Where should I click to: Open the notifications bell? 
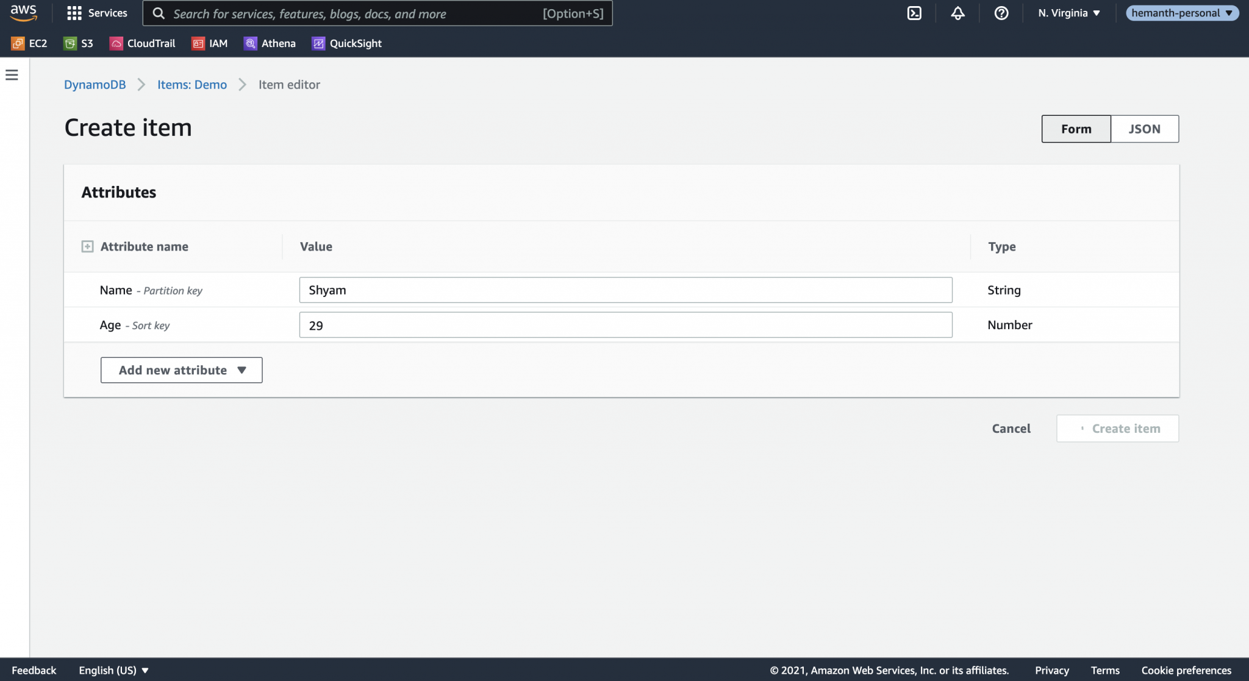click(957, 13)
